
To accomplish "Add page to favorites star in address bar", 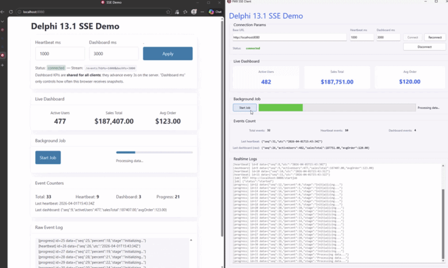I will tap(168, 12).
